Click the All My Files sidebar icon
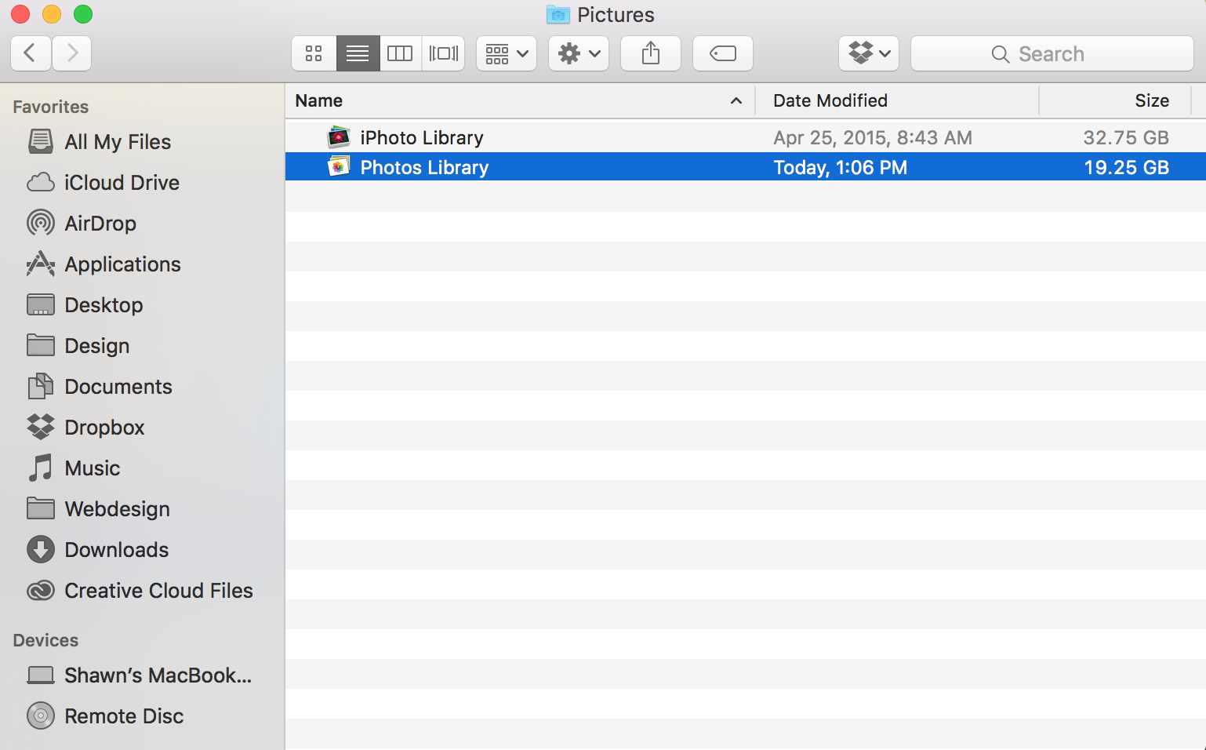The width and height of the screenshot is (1206, 750). tap(41, 142)
